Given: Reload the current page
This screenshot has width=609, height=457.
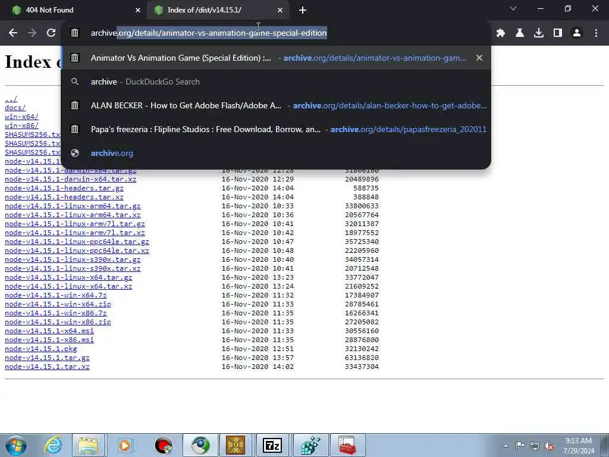Looking at the screenshot, I should tap(51, 33).
